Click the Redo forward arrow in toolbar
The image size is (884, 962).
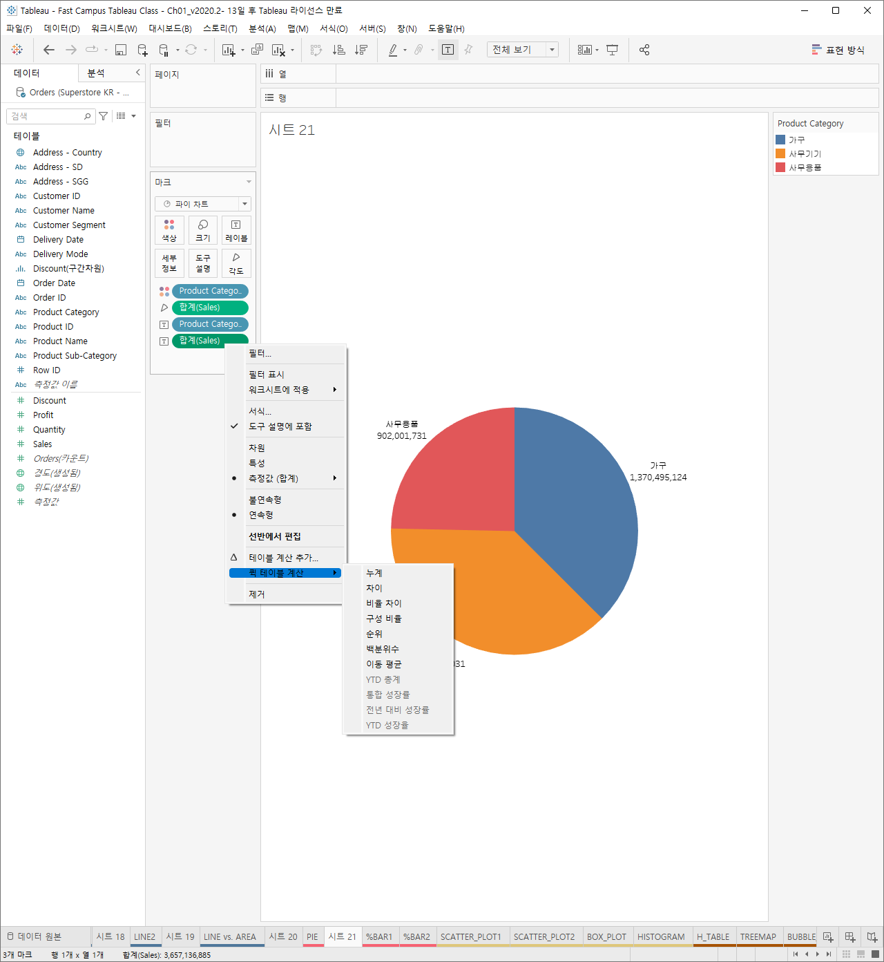pos(70,50)
